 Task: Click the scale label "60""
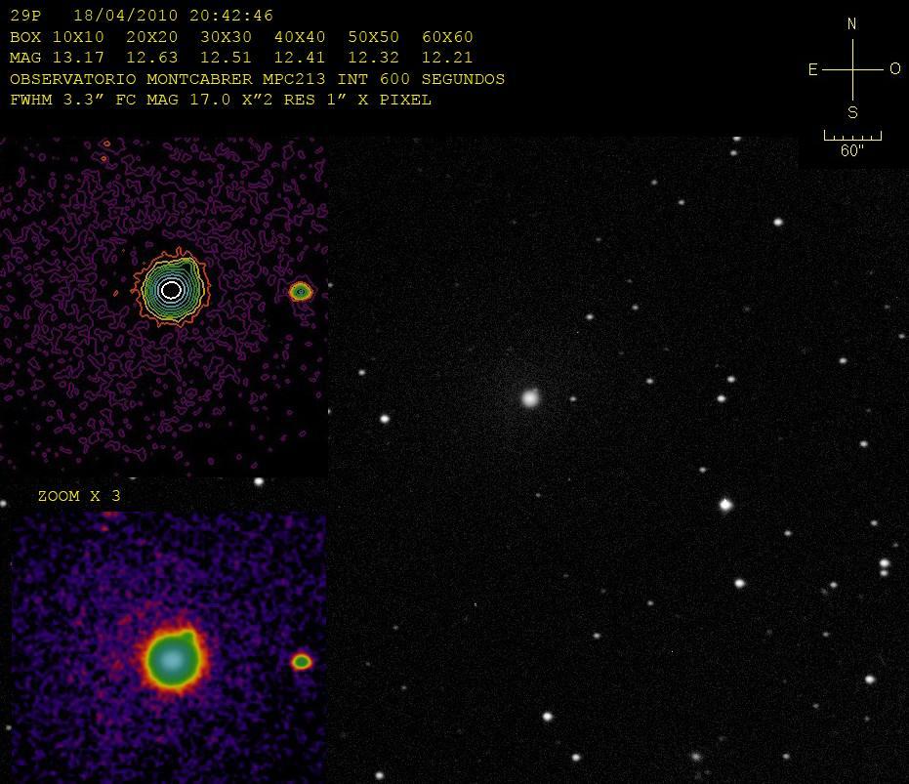[852, 150]
